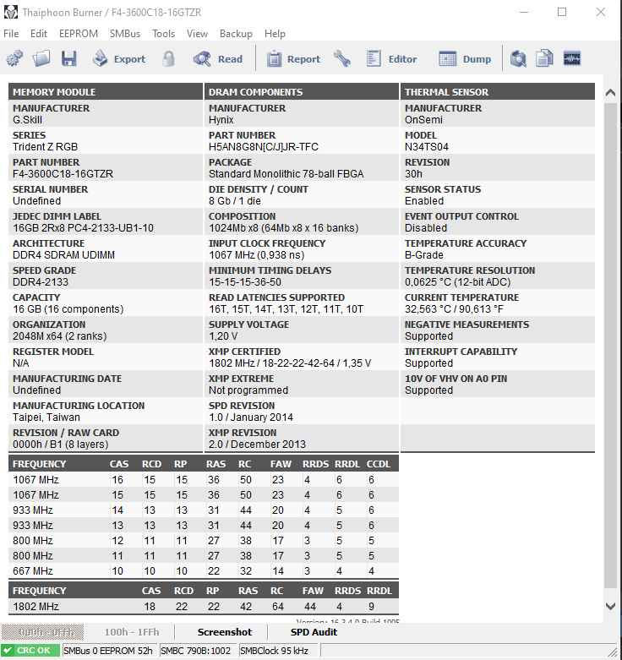The image size is (622, 660).
Task: Click the OnSemi thermal sensor manufacturer
Action: [423, 120]
